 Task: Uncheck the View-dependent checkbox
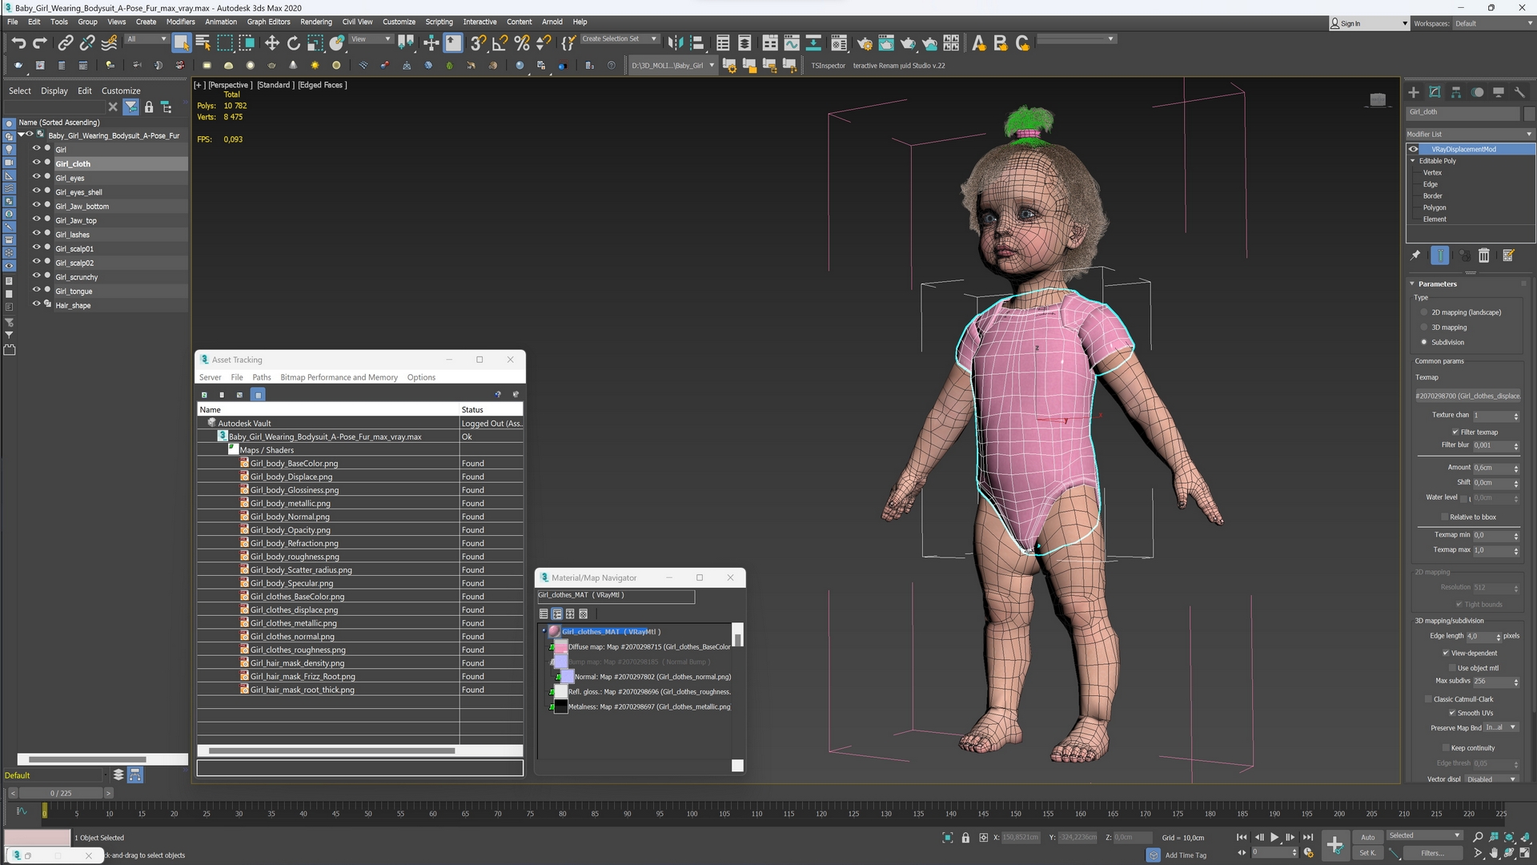click(1446, 654)
